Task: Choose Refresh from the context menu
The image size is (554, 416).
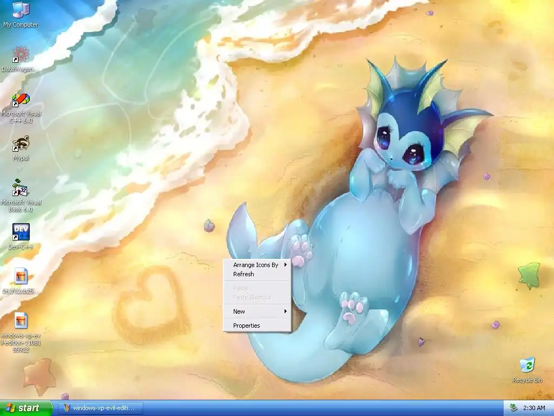Action: [x=257, y=274]
